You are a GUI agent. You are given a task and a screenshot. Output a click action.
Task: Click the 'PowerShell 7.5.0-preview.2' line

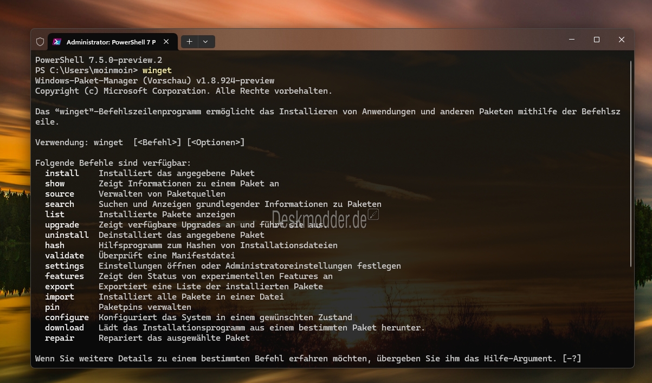pos(99,60)
